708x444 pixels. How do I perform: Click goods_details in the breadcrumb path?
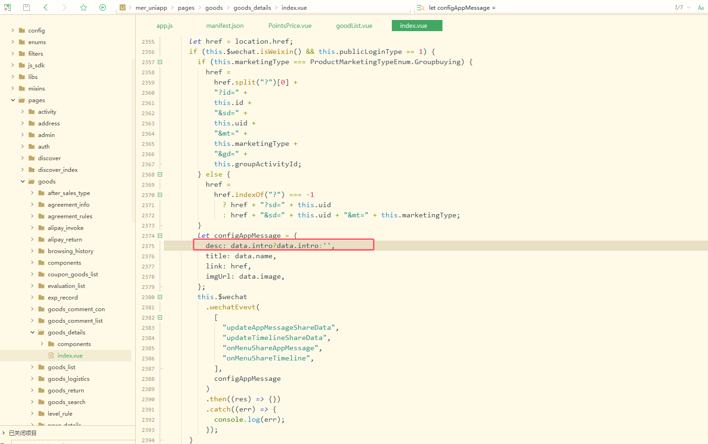tap(252, 8)
